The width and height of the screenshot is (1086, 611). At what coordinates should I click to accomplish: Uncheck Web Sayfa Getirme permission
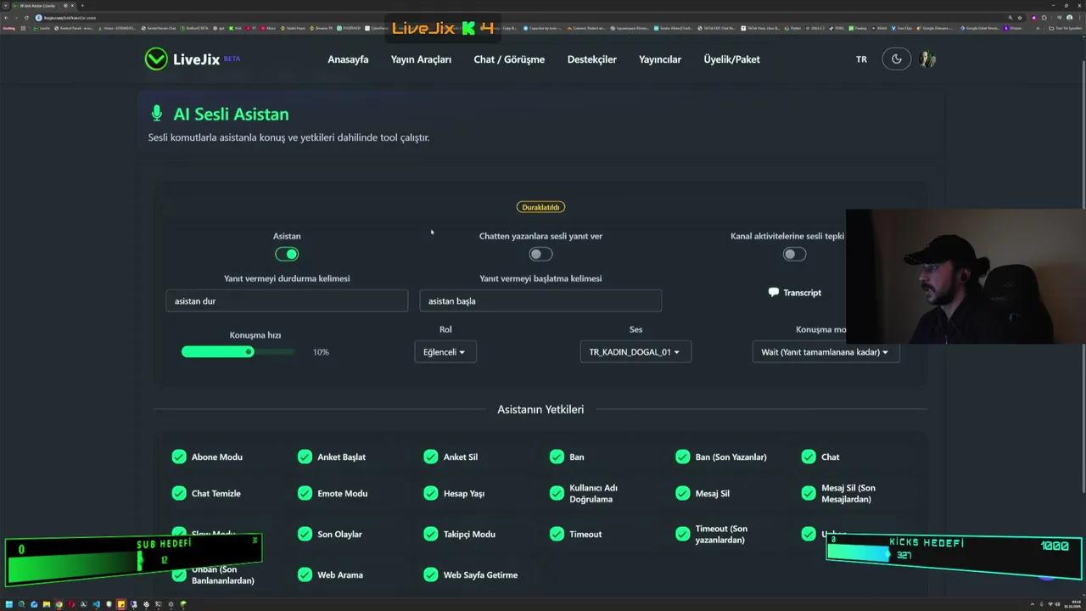431,575
